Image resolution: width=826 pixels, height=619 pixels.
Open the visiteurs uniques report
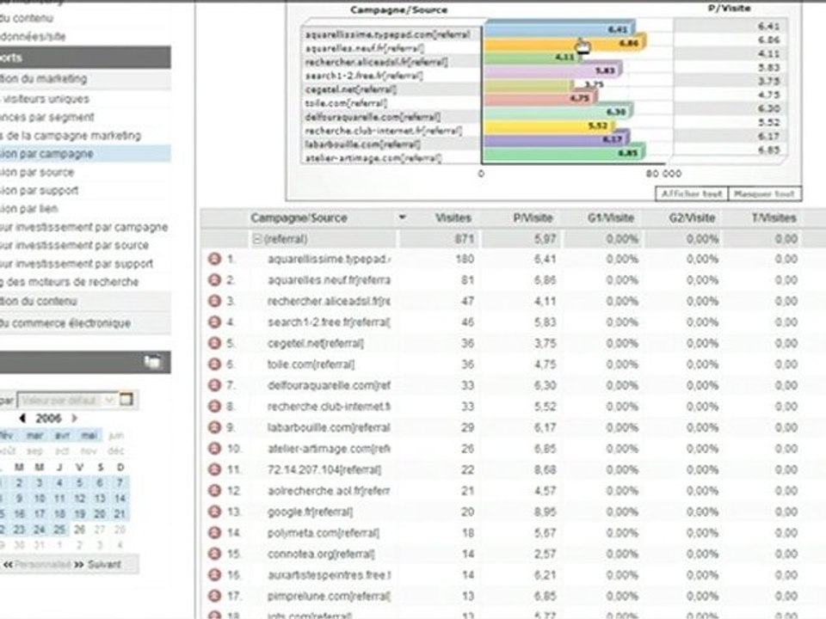click(x=45, y=99)
